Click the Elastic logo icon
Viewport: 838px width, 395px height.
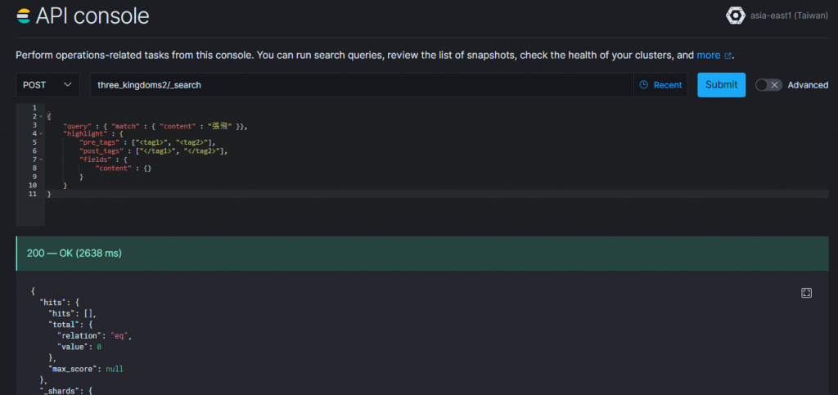point(25,16)
